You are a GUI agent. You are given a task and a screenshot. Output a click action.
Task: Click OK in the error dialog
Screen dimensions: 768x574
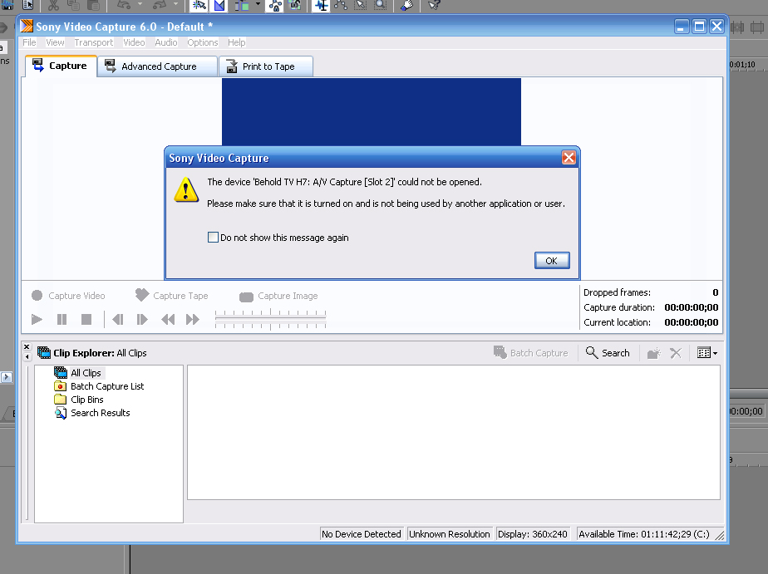tap(551, 261)
